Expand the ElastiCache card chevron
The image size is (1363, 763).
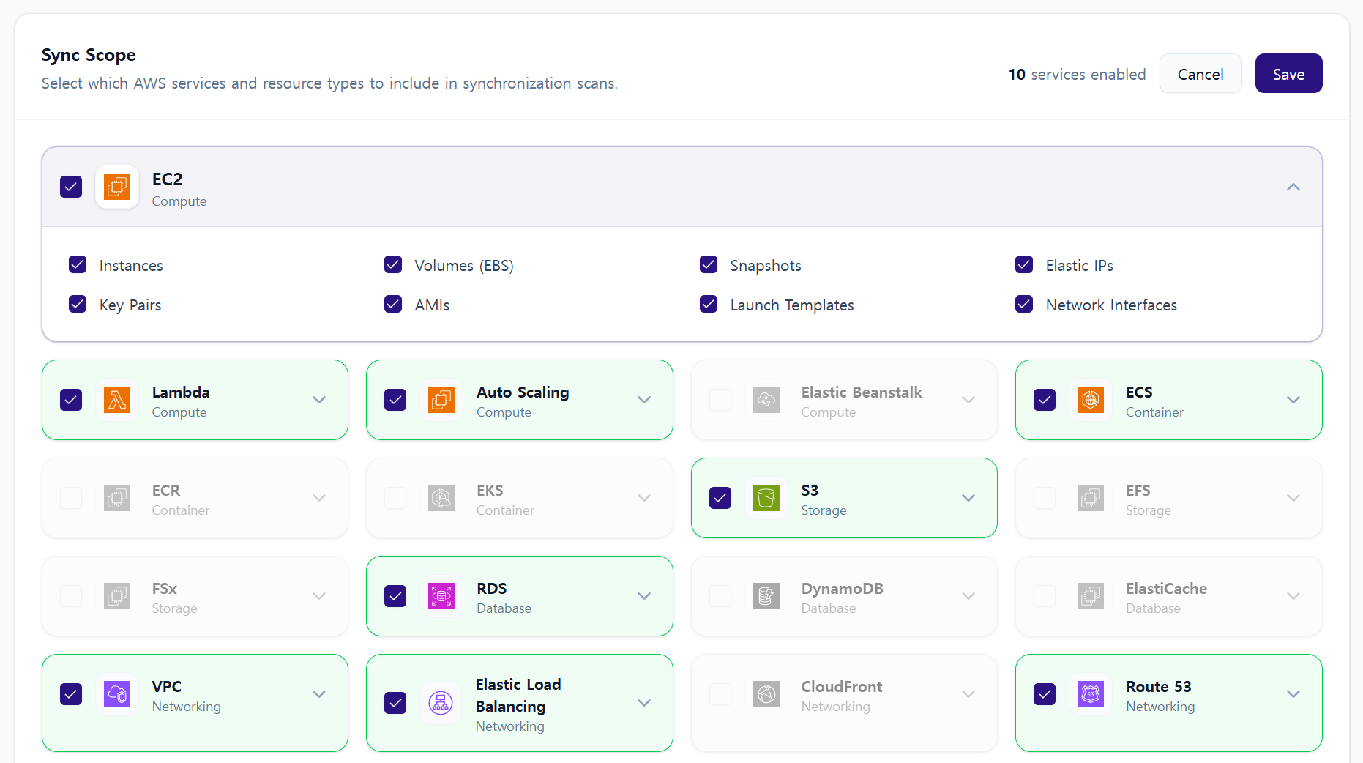click(1293, 596)
